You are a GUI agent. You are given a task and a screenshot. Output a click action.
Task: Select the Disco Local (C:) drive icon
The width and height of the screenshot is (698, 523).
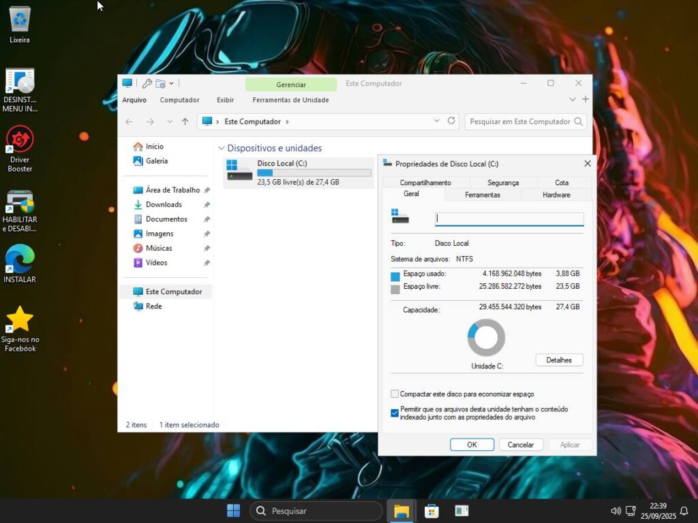(x=239, y=170)
